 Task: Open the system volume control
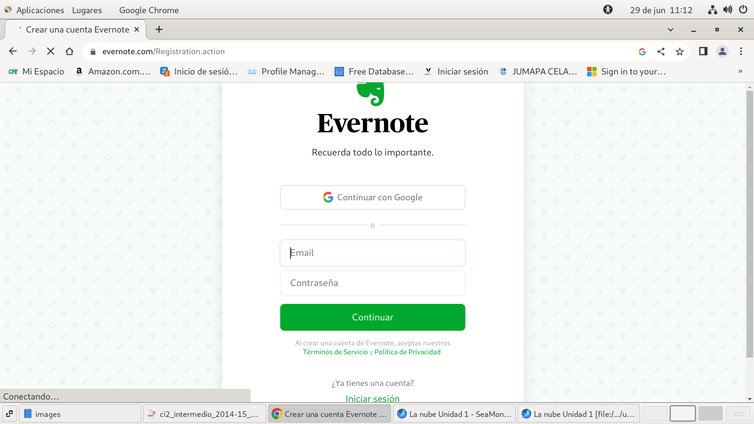tap(728, 10)
